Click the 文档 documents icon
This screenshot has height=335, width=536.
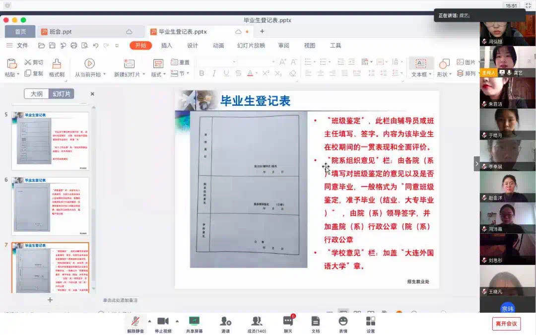point(316,321)
